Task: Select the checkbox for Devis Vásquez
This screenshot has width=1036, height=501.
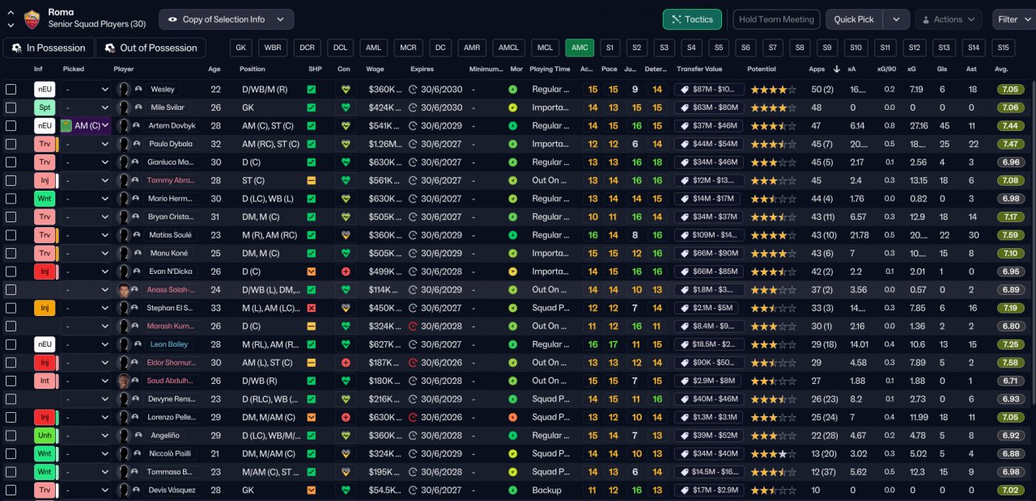Action: (11, 490)
